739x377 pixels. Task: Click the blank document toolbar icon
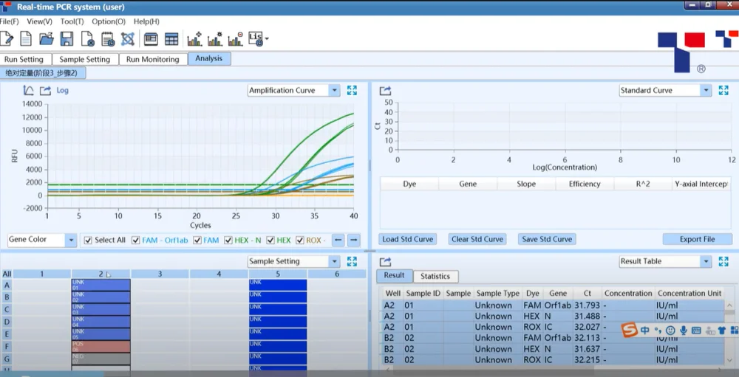(x=26, y=38)
